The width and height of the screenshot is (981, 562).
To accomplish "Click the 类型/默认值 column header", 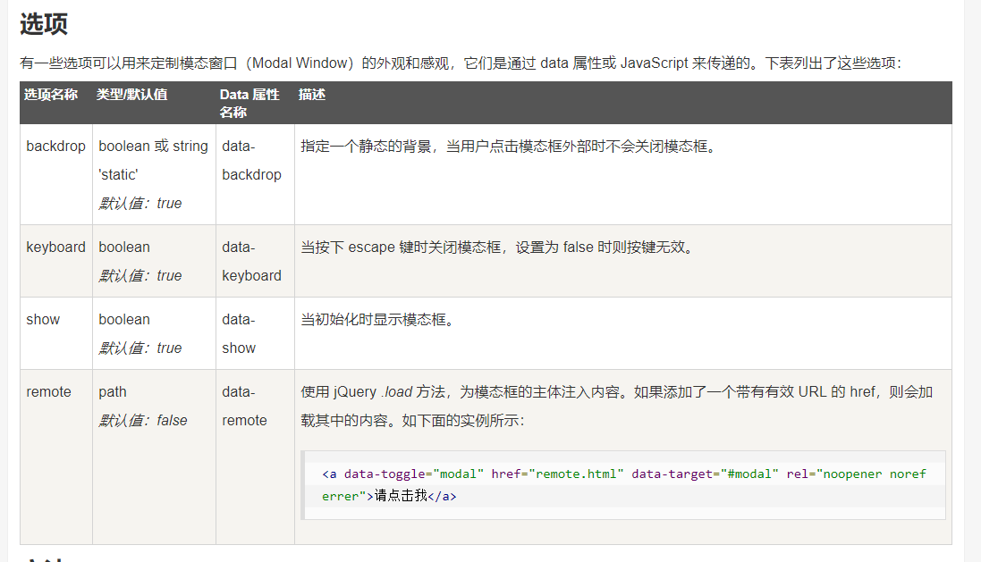I will (132, 95).
